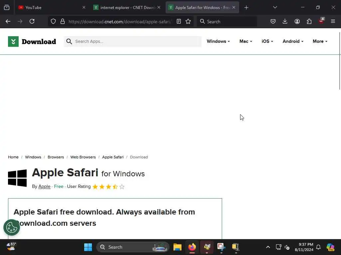Focus Firefox Search box
The image size is (341, 255).
pos(227,22)
